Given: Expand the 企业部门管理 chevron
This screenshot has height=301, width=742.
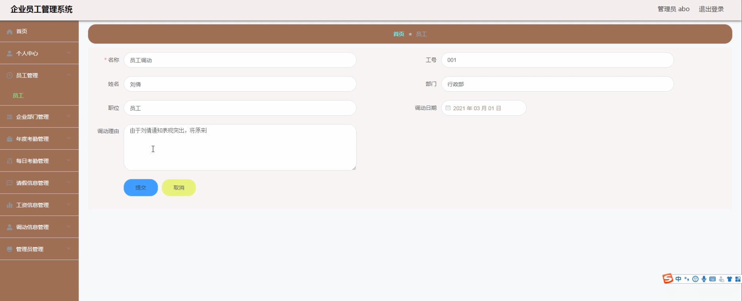Looking at the screenshot, I should click(69, 117).
